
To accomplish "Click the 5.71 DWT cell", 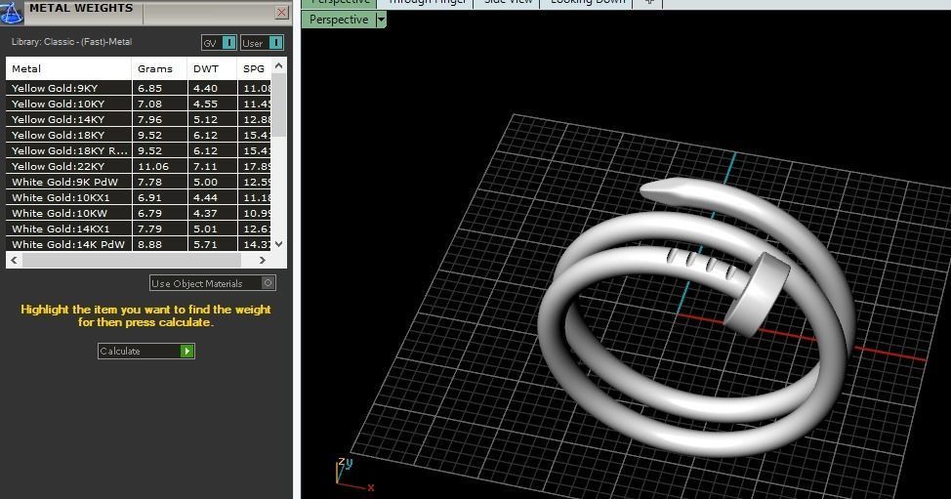I will 212,244.
